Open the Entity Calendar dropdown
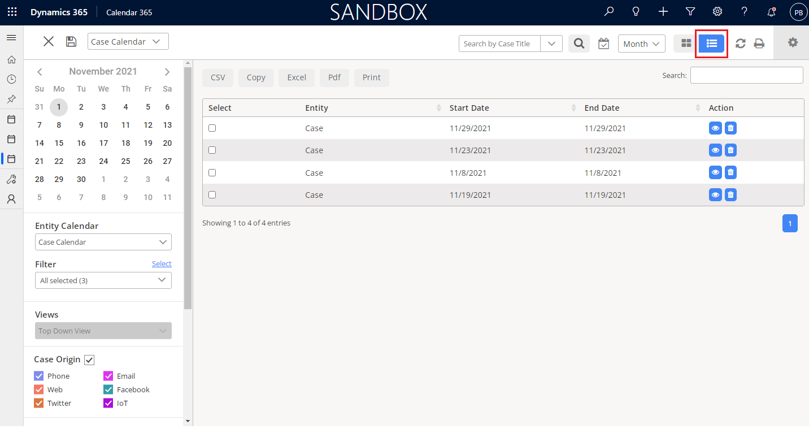Image resolution: width=809 pixels, height=429 pixels. 103,242
